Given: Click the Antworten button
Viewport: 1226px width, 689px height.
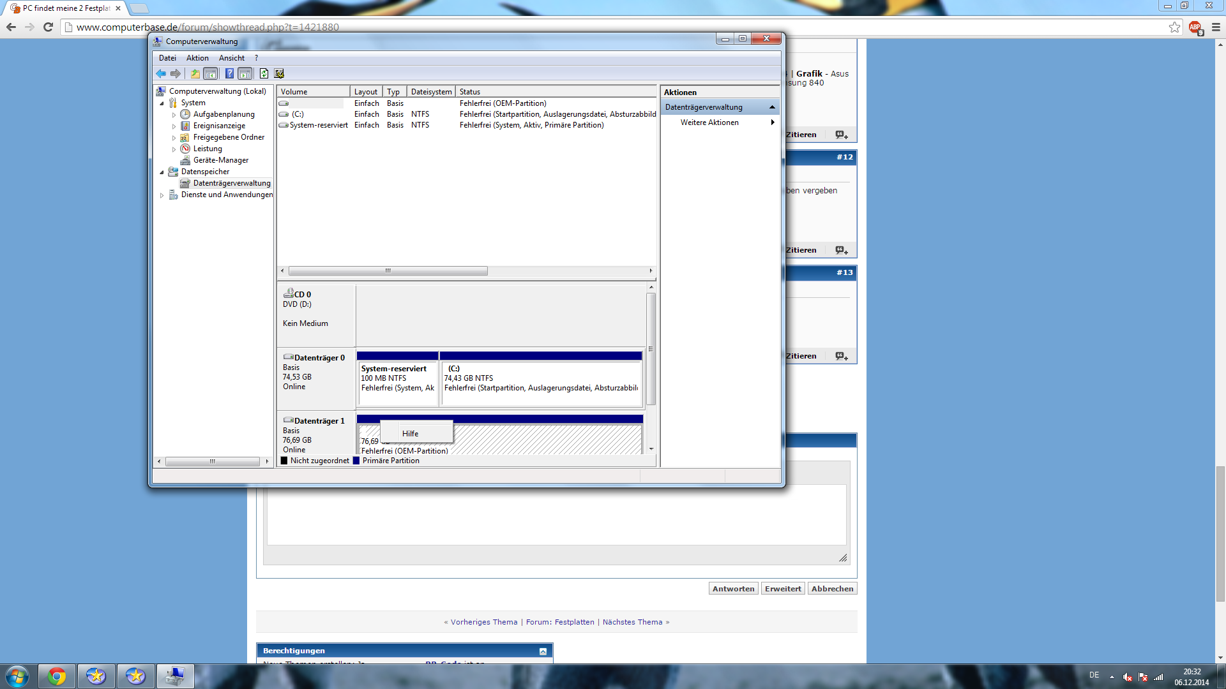Looking at the screenshot, I should (x=733, y=589).
